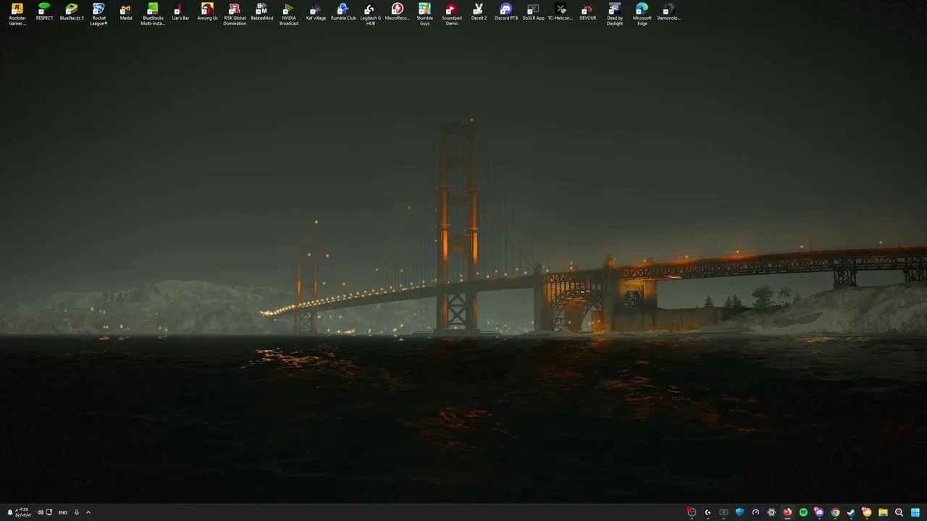Select the BlueStacks Multi-Instance shortcut
Screen dimensions: 927x521
tap(153, 14)
